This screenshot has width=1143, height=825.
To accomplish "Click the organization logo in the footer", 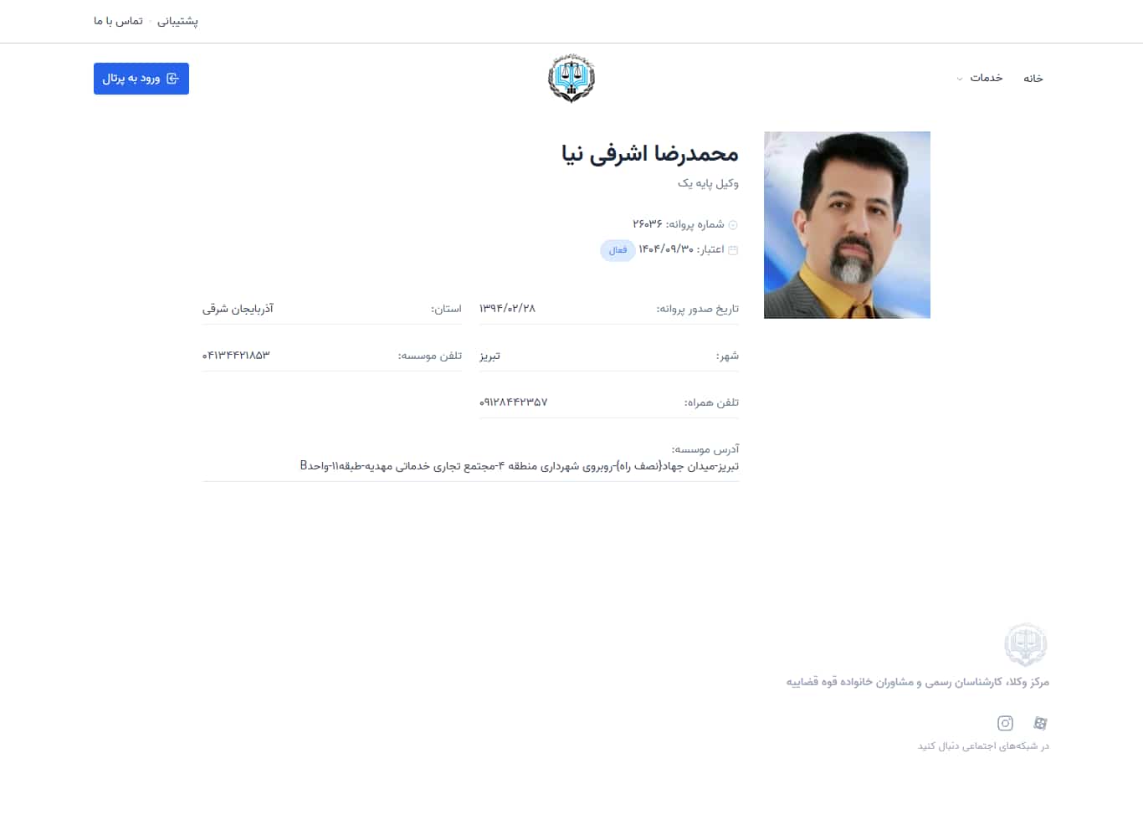I will [1025, 644].
